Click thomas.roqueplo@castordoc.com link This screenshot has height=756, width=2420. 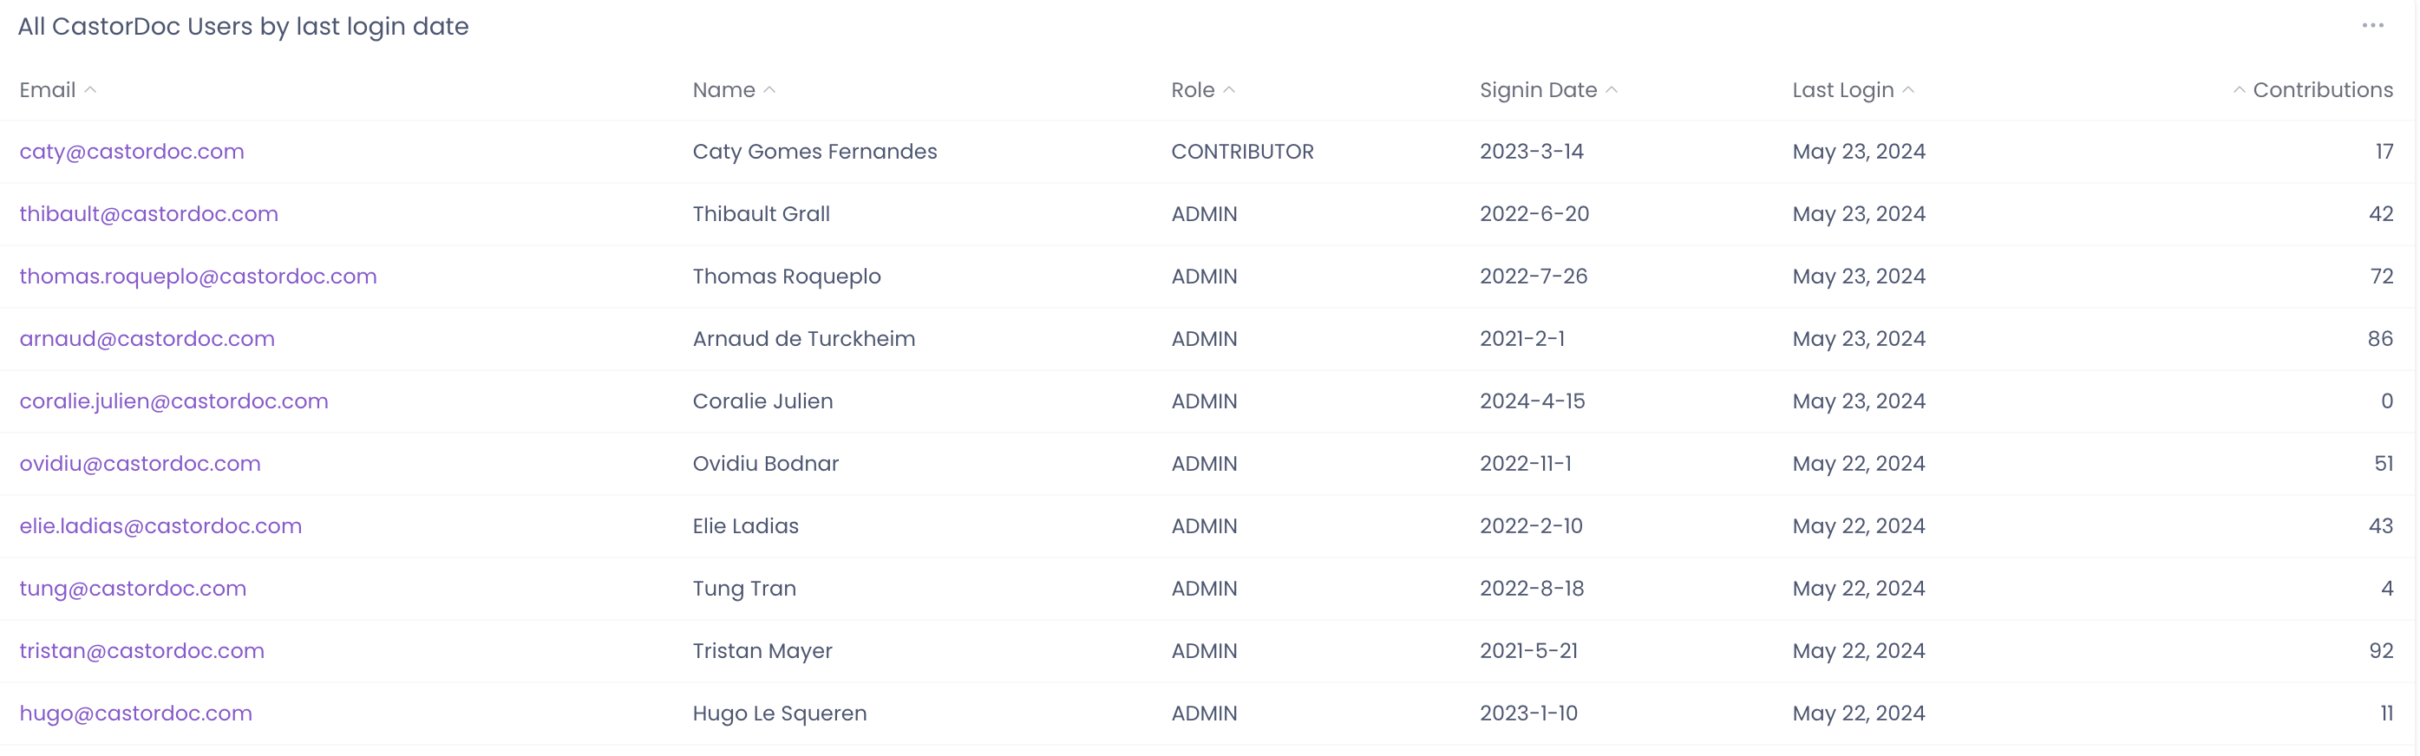197,277
